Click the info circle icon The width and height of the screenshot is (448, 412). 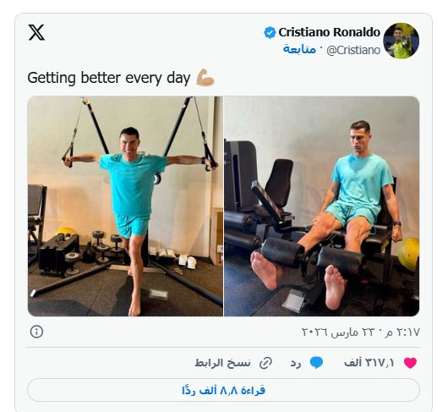[x=36, y=332]
